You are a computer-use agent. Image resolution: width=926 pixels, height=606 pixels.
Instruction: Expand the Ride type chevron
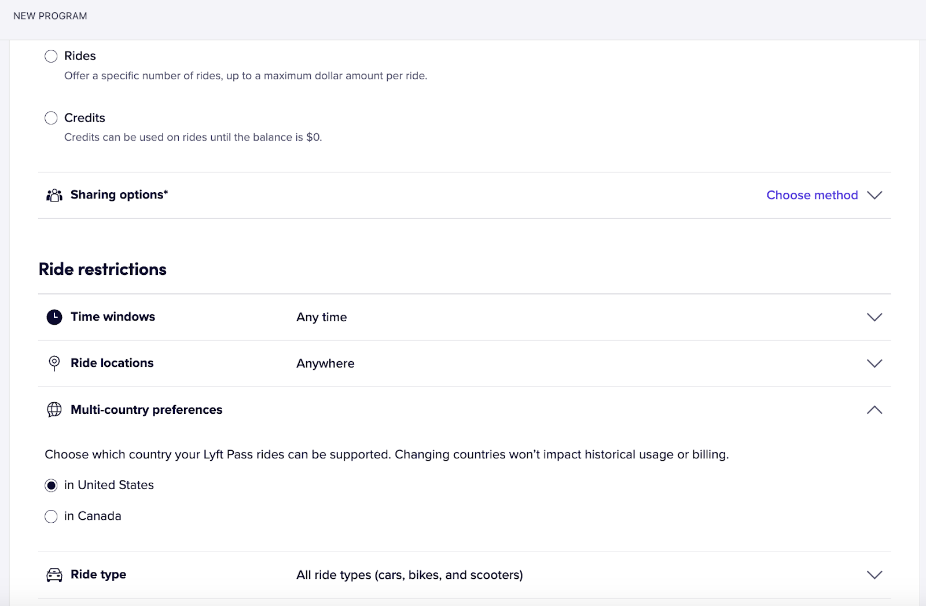pos(874,575)
